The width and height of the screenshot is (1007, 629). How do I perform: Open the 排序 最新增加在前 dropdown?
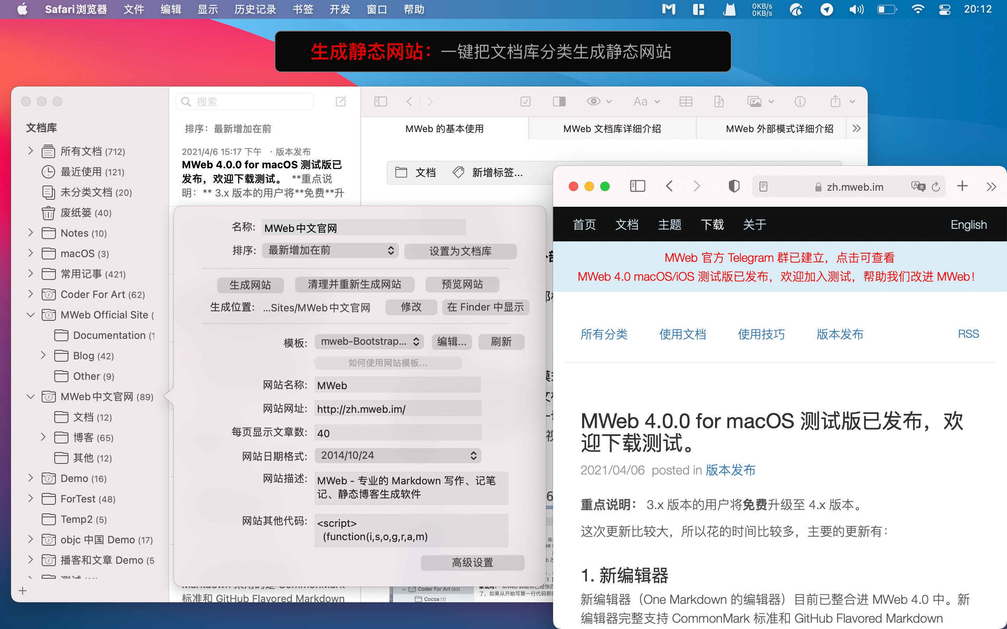click(x=330, y=250)
